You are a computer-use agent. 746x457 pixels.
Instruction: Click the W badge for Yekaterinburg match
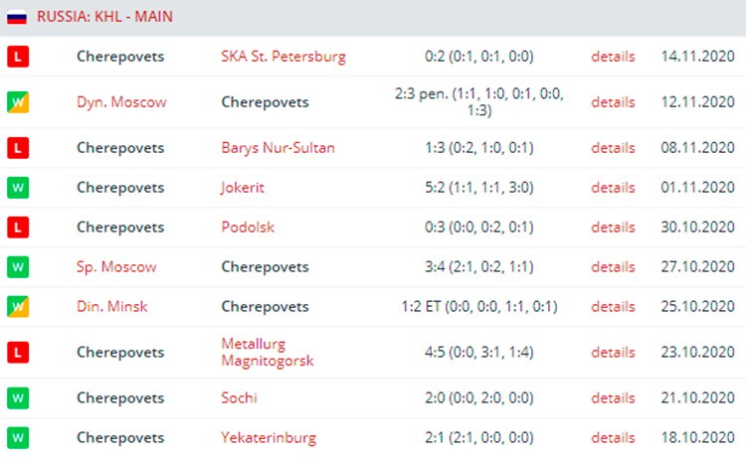coord(18,437)
